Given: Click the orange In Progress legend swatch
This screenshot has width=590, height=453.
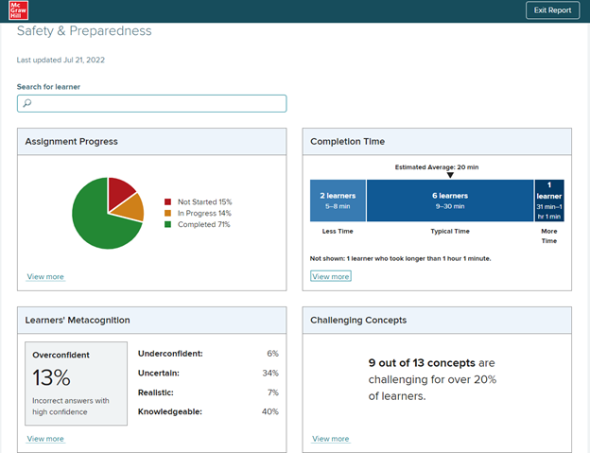Looking at the screenshot, I should [167, 213].
